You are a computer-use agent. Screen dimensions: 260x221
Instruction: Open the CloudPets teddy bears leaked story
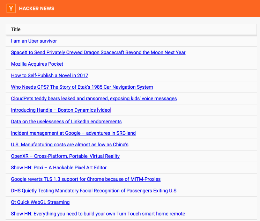pos(94,98)
